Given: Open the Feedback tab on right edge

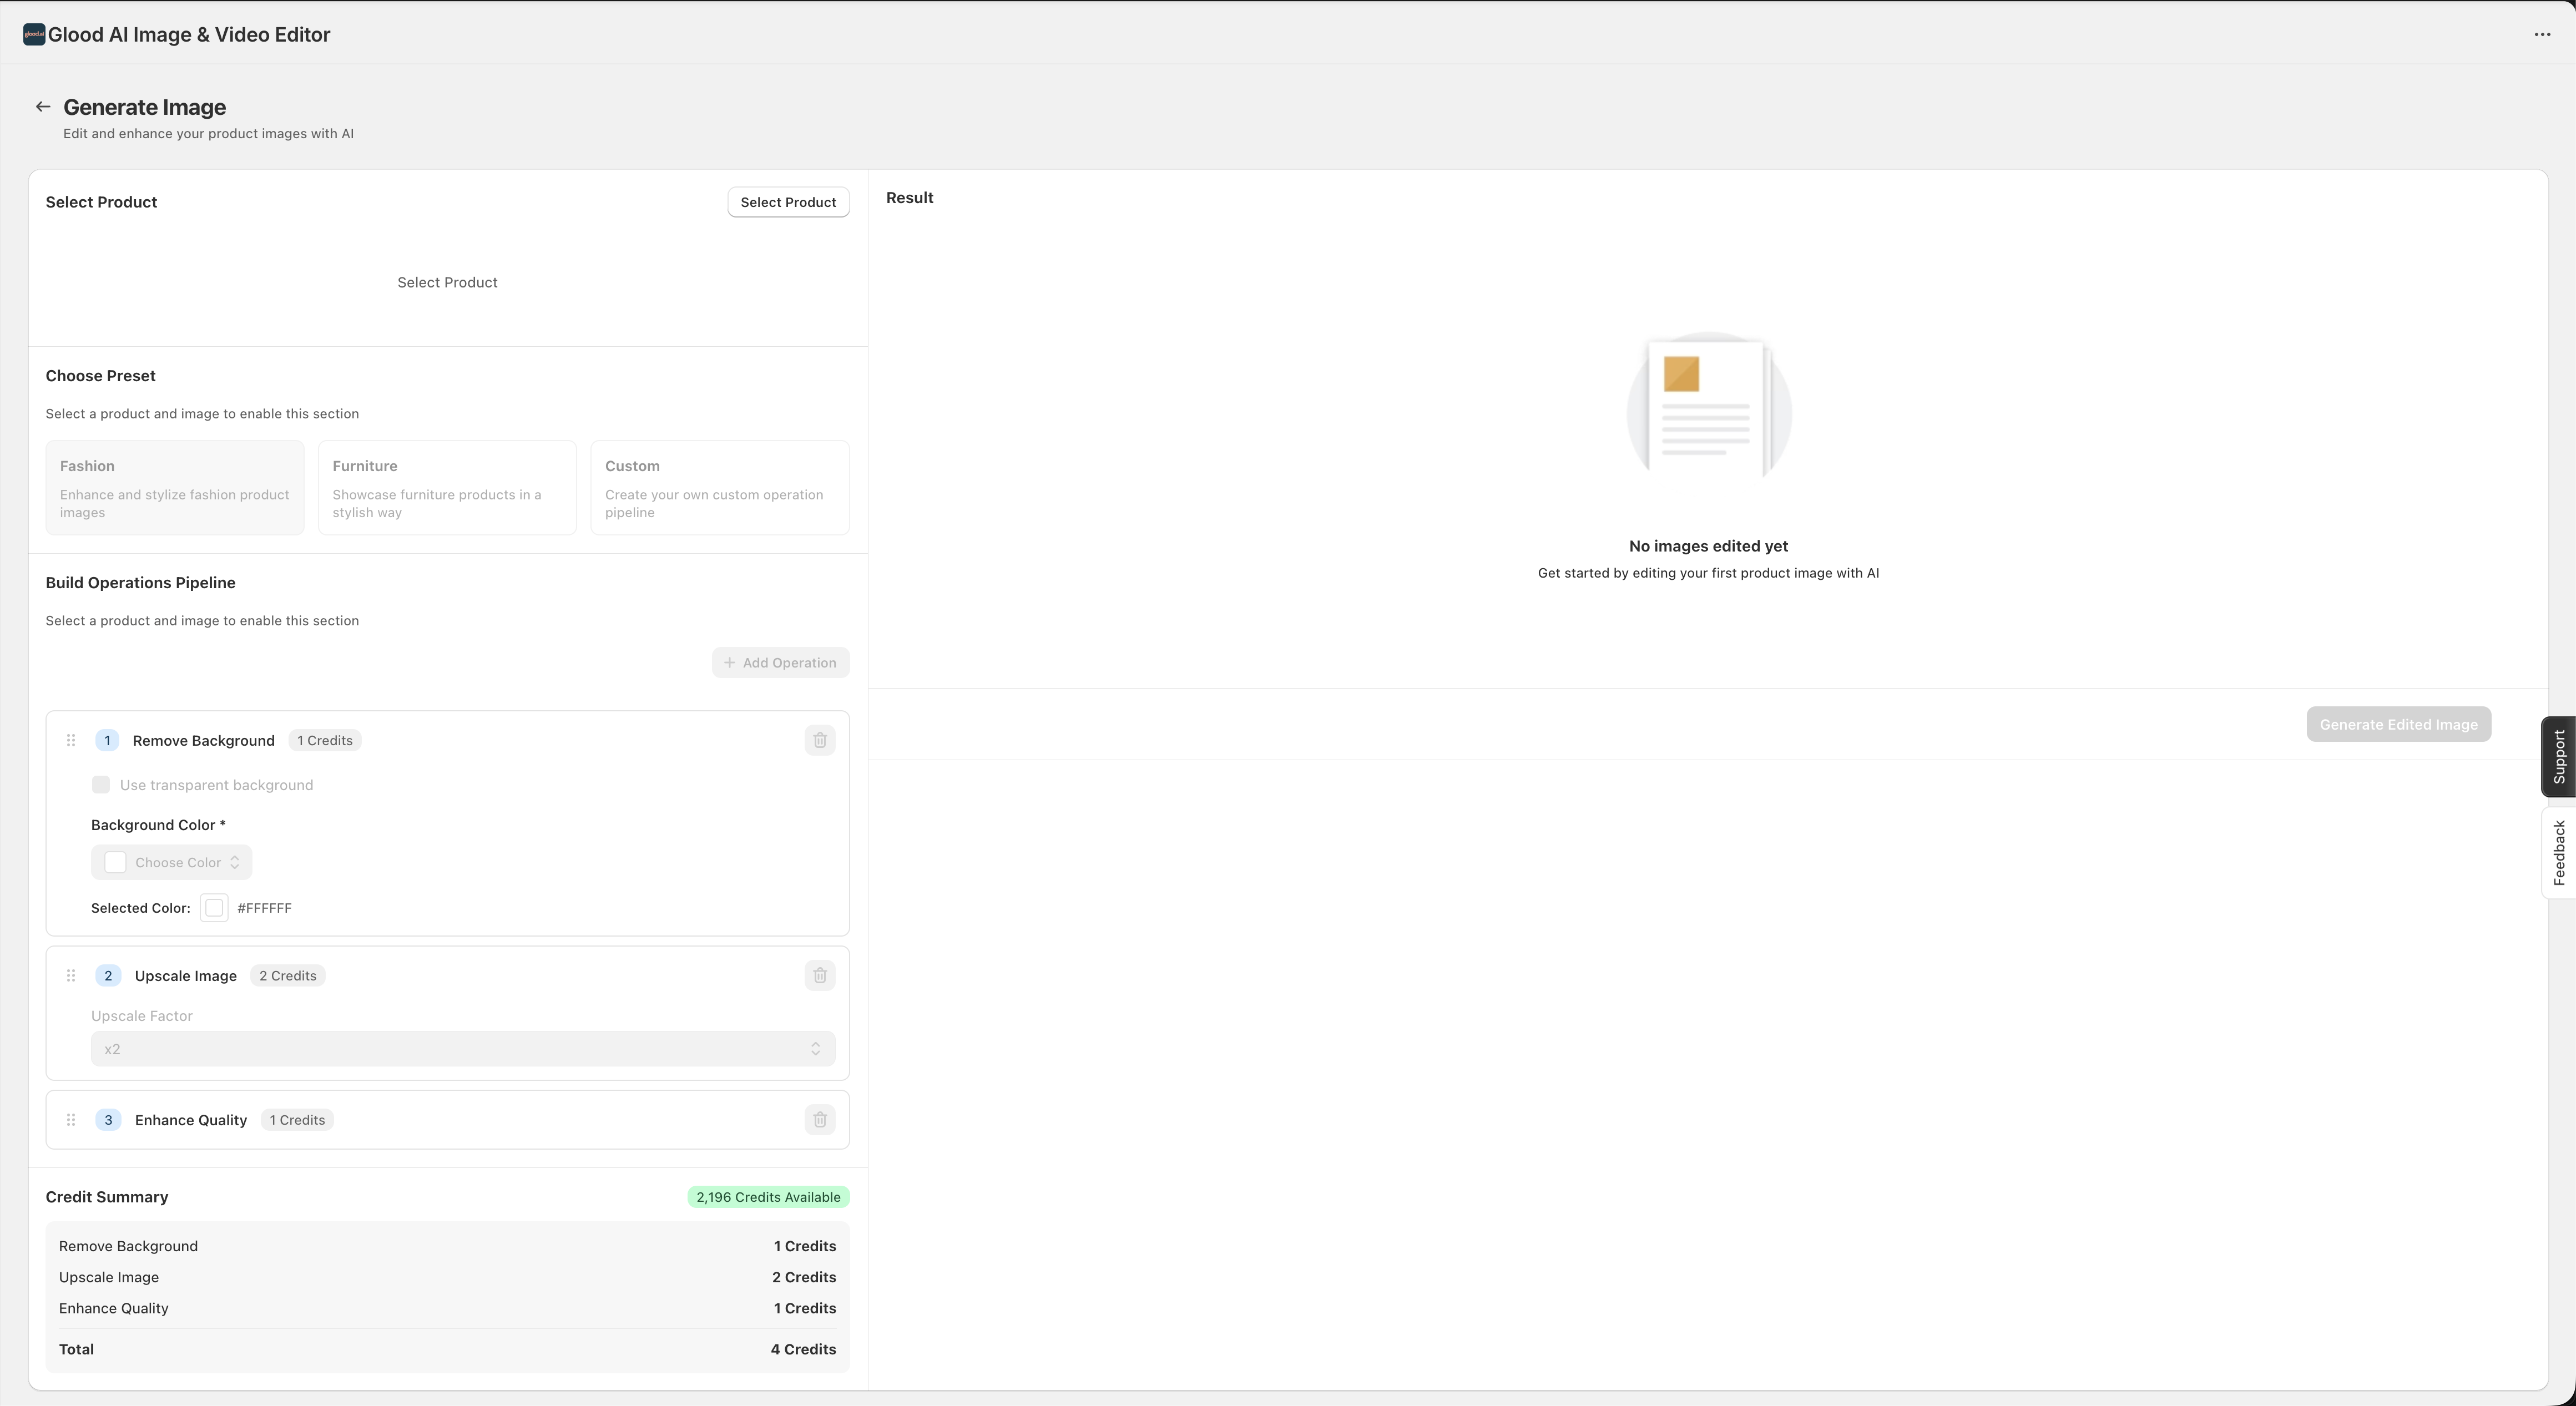Looking at the screenshot, I should pyautogui.click(x=2559, y=852).
